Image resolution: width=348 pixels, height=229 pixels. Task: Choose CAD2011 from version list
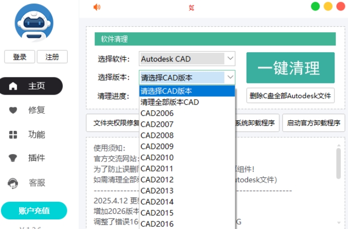pos(187,169)
